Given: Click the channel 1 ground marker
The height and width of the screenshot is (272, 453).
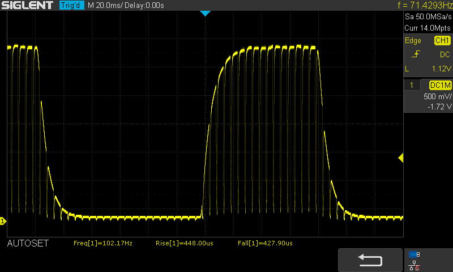Looking at the screenshot, I should 3,221.
